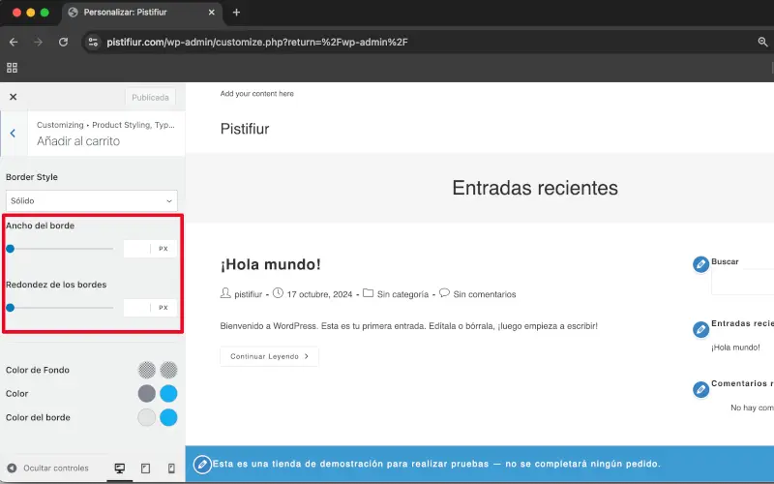
Task: Click the browser back arrow
Action: (x=14, y=42)
